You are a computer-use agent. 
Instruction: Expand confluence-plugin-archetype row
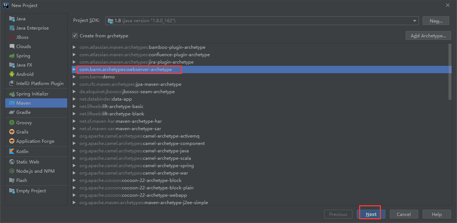[74, 55]
